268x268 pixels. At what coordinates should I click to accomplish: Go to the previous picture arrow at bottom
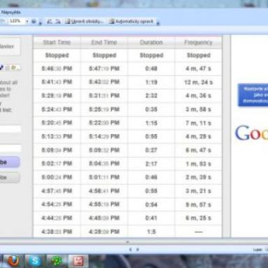click(131, 250)
